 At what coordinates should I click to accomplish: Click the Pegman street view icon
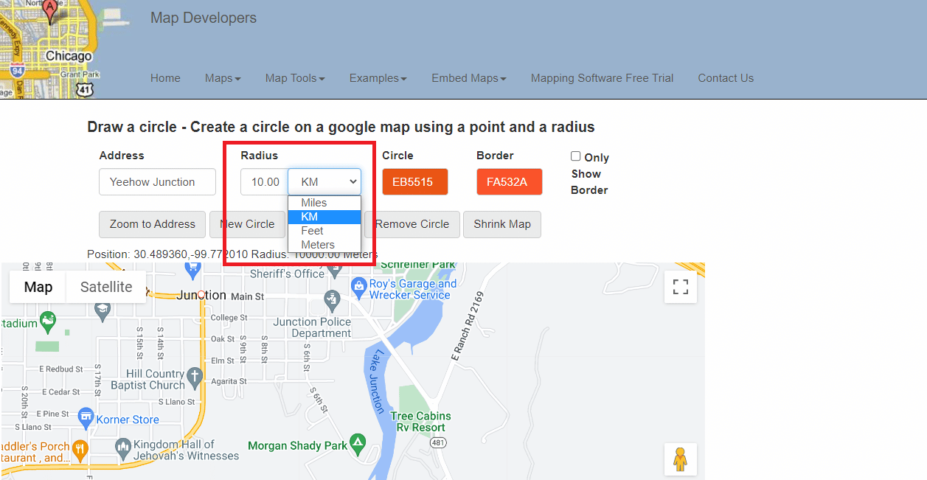tap(679, 459)
